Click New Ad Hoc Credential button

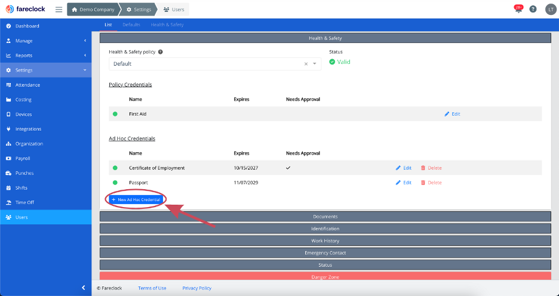coord(136,200)
